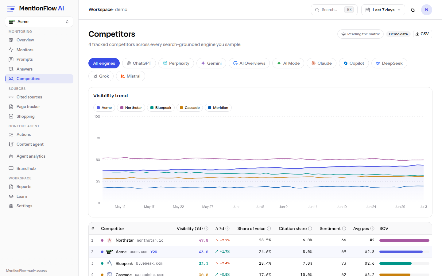Click Northstar visibility value 49.8
The width and height of the screenshot is (442, 276).
point(204,240)
